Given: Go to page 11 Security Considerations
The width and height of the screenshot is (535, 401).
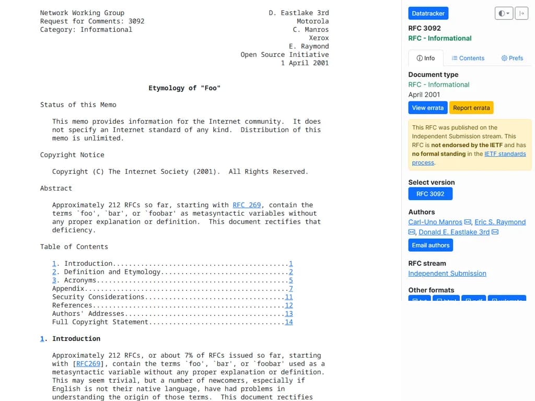Looking at the screenshot, I should click(288, 297).
